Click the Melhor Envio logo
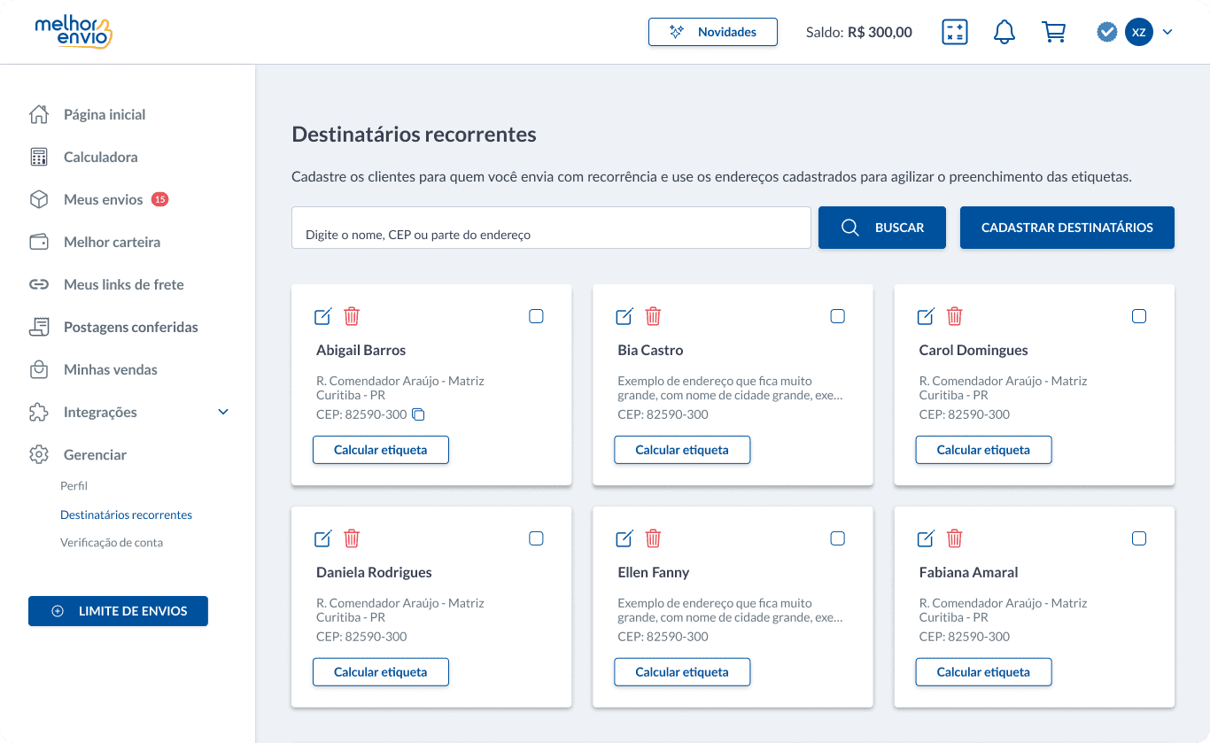This screenshot has height=743, width=1210. pyautogui.click(x=74, y=31)
